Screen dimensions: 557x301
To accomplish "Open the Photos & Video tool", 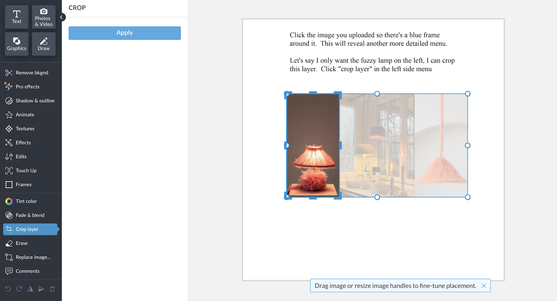I will coord(44,17).
